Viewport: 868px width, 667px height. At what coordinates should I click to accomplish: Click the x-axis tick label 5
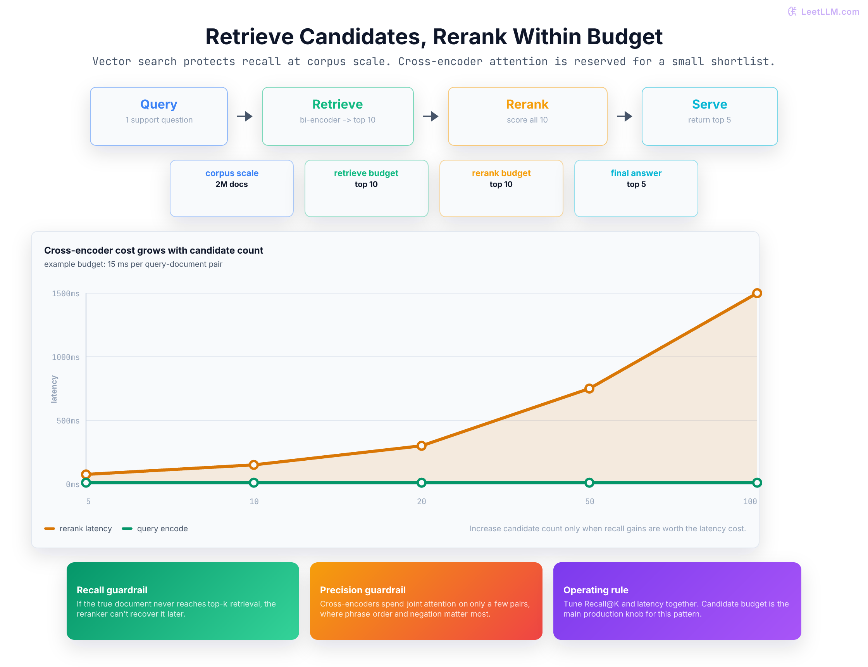(88, 501)
